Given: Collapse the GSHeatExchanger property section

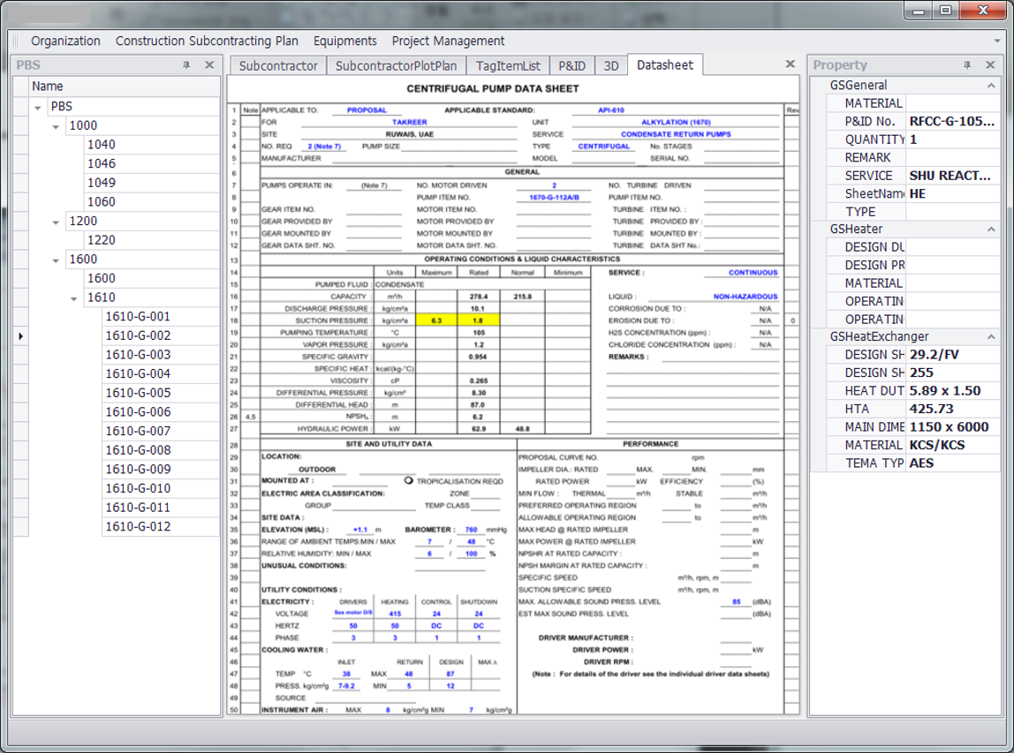Looking at the screenshot, I should pos(991,336).
